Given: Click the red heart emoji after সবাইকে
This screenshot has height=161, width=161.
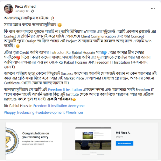Looking at the screenshot, I should [x=18, y=58].
